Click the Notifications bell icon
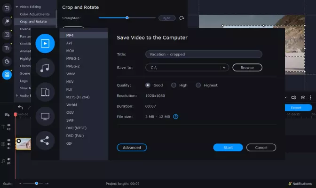 coord(290,184)
